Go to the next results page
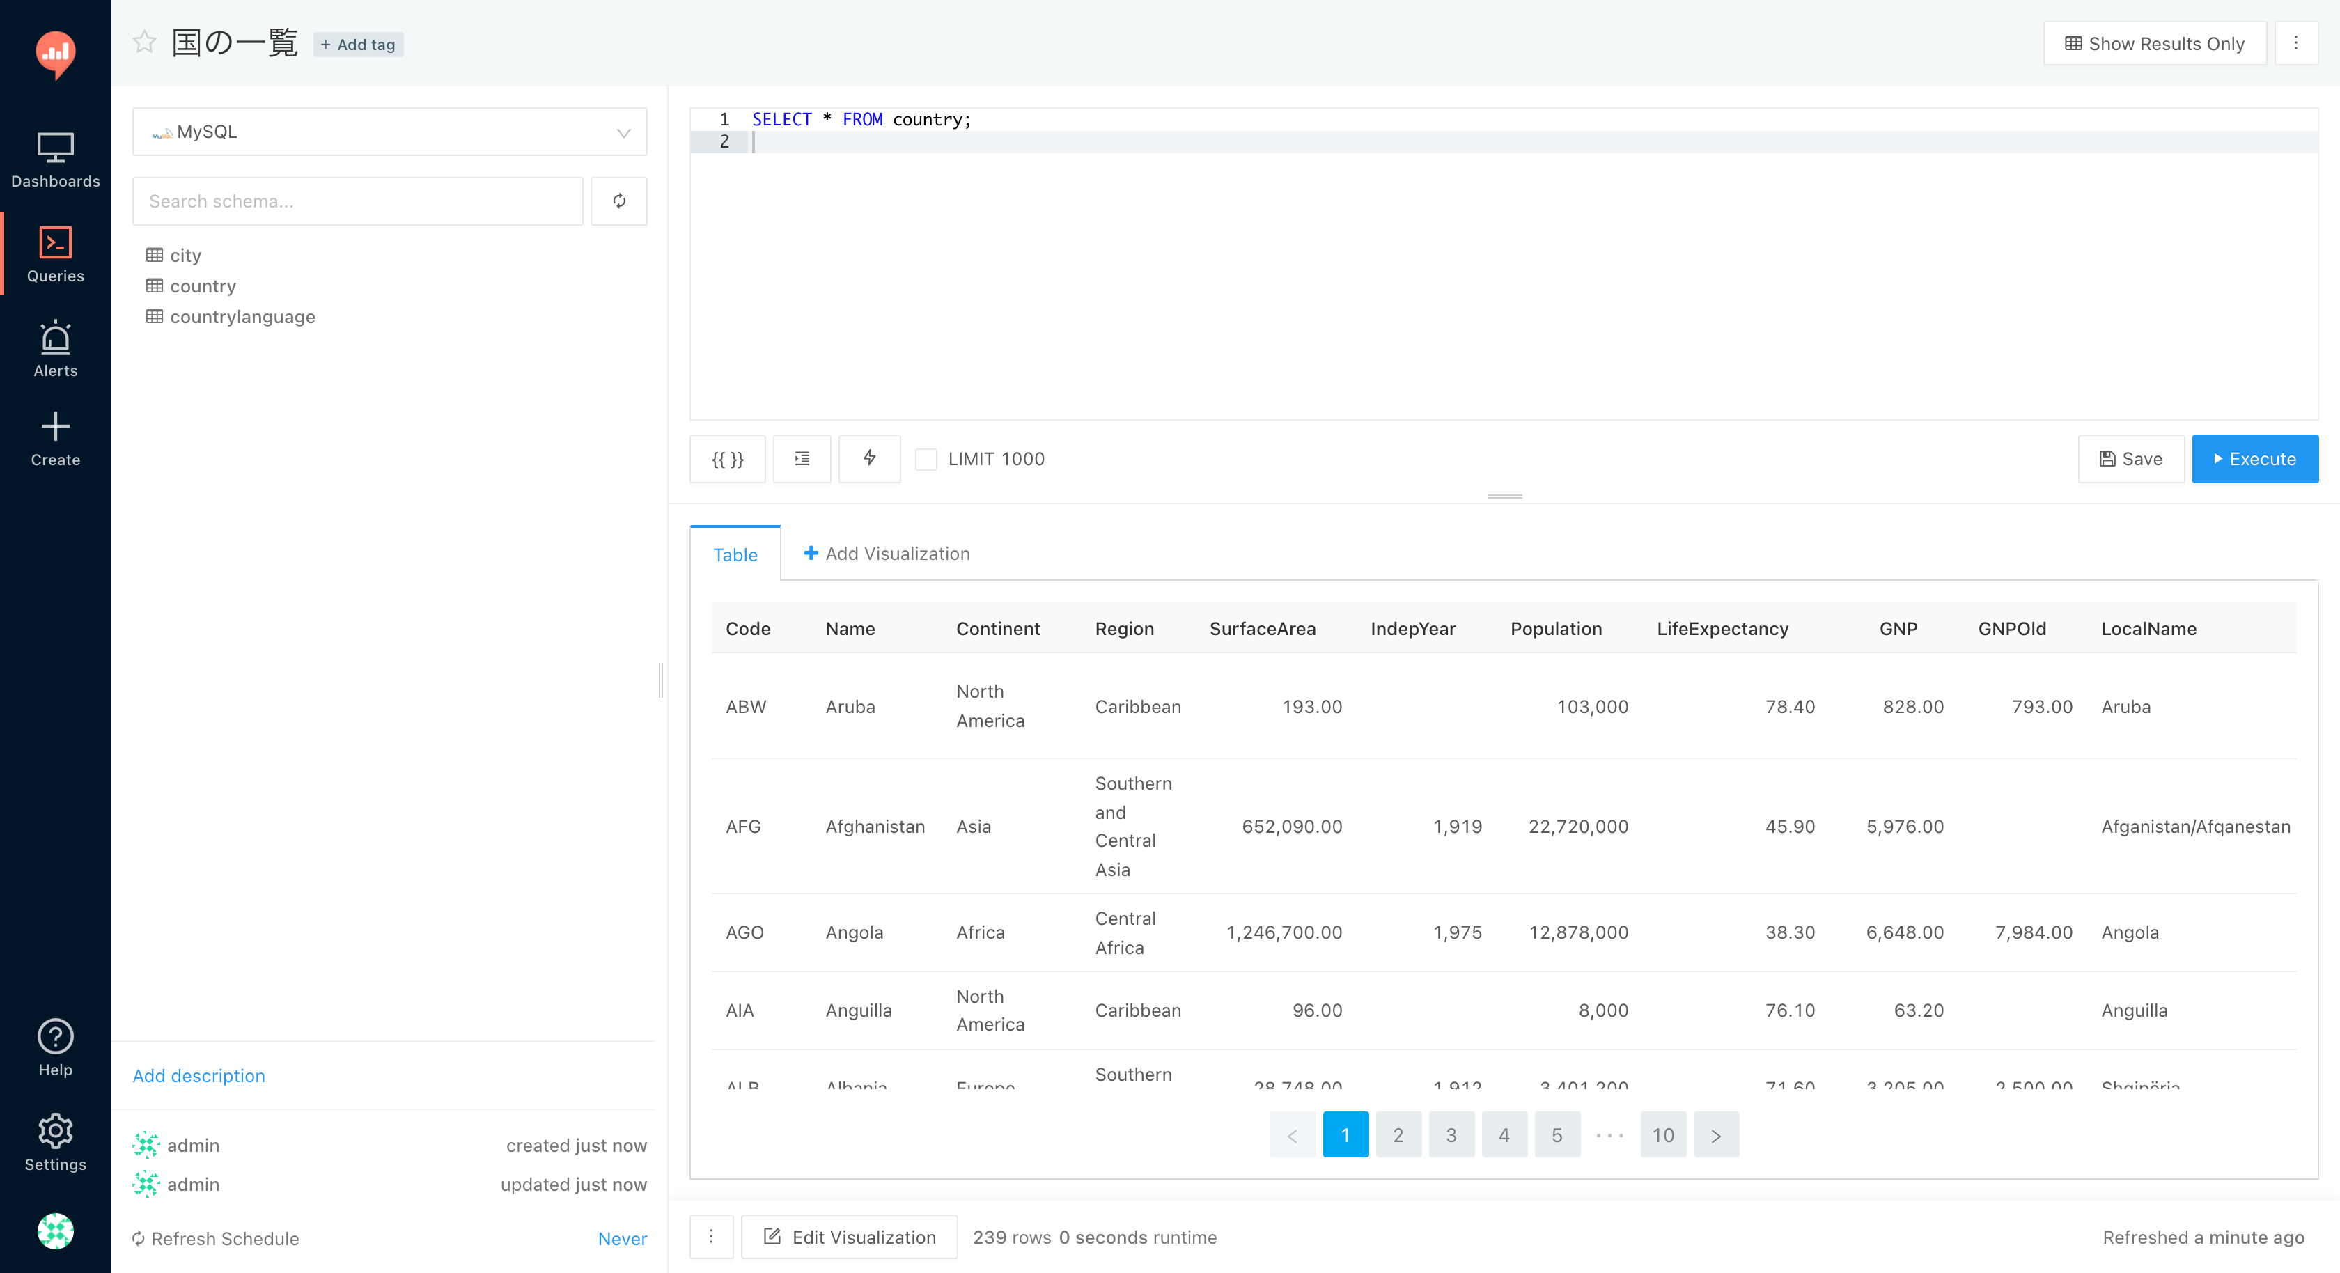2340x1273 pixels. (1716, 1135)
